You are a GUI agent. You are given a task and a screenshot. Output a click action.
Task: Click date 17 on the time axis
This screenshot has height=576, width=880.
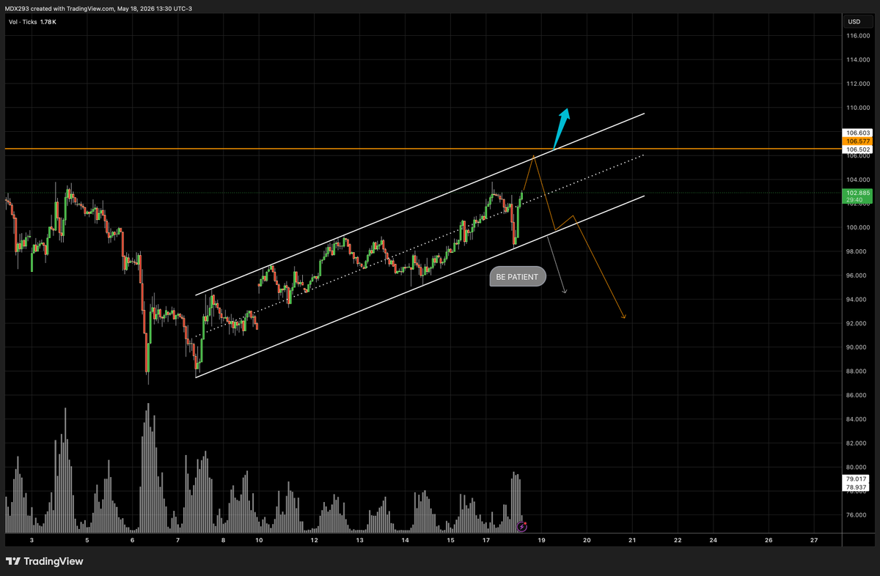click(486, 540)
